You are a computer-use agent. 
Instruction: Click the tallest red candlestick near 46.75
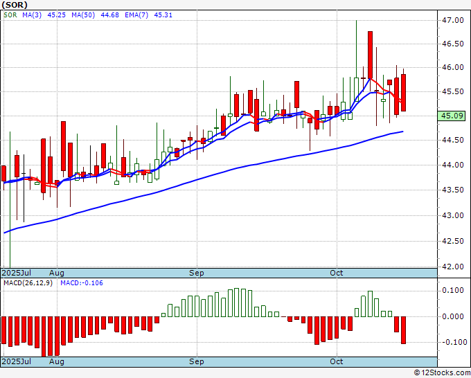coord(370,55)
